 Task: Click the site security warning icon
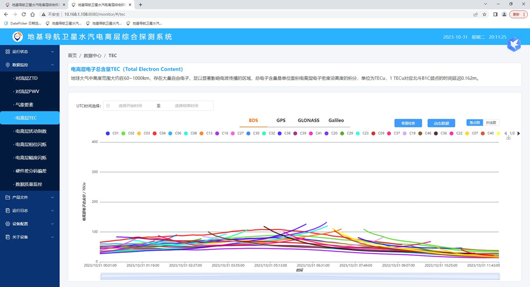tap(43, 14)
